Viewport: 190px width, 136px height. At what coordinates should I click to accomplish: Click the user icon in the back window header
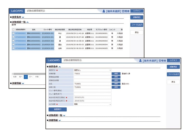point(104,11)
